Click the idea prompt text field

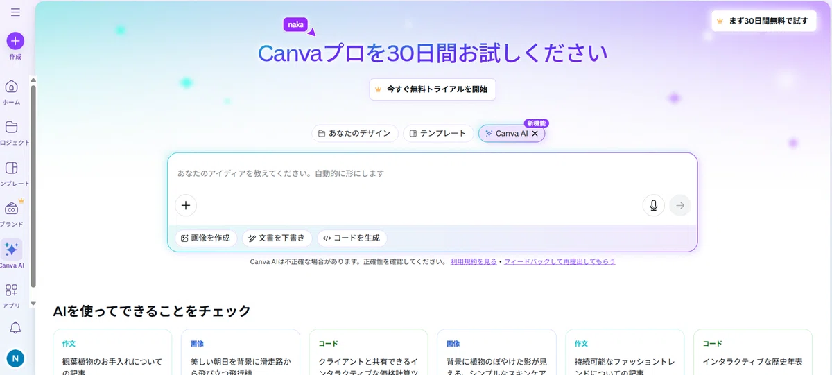[x=433, y=173]
